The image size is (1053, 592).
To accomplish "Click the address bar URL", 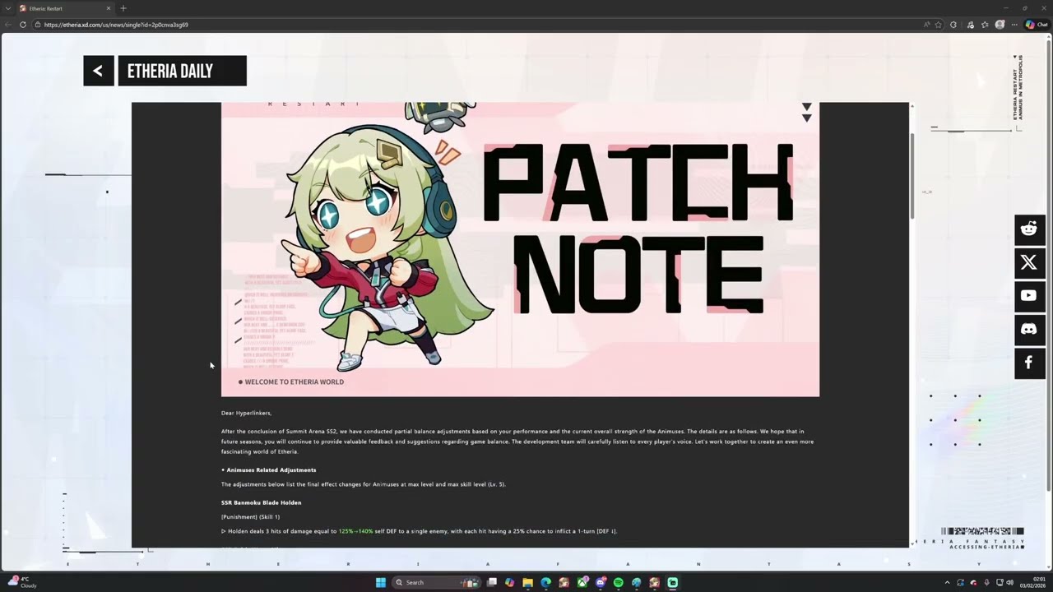I will [x=116, y=25].
